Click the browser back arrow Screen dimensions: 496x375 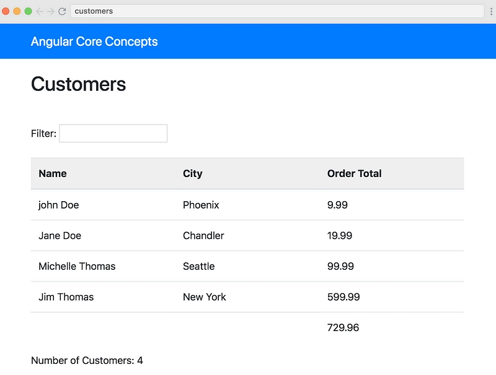40,11
